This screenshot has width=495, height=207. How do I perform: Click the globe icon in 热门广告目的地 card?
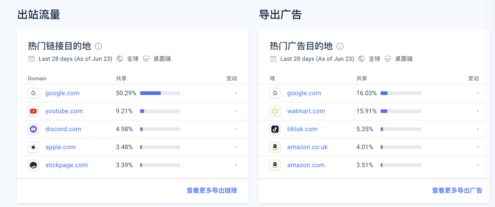coord(362,59)
